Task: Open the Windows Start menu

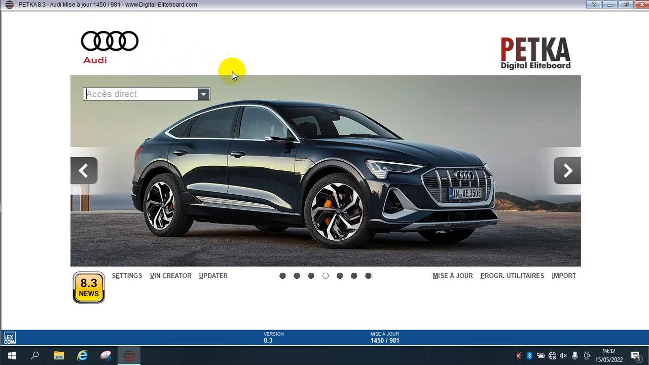Action: point(12,356)
